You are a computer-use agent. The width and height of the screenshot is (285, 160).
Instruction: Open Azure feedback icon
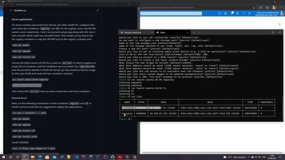[x=249, y=13]
